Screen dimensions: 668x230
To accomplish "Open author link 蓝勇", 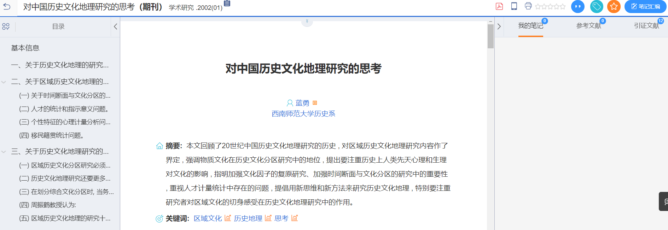I will pyautogui.click(x=302, y=103).
